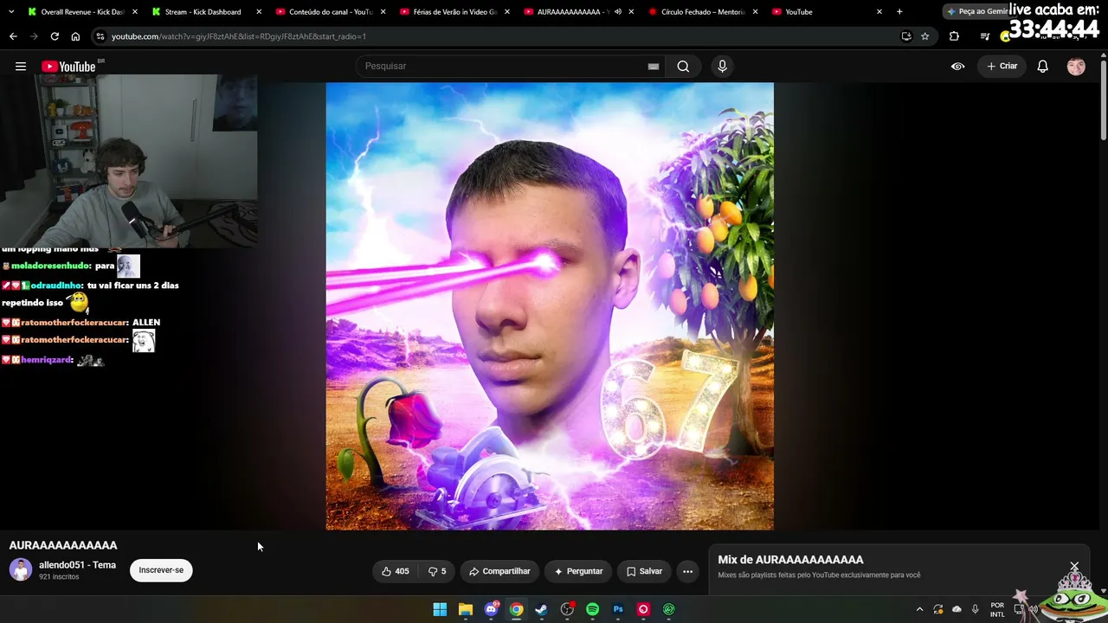Go back in browser history

click(x=13, y=36)
